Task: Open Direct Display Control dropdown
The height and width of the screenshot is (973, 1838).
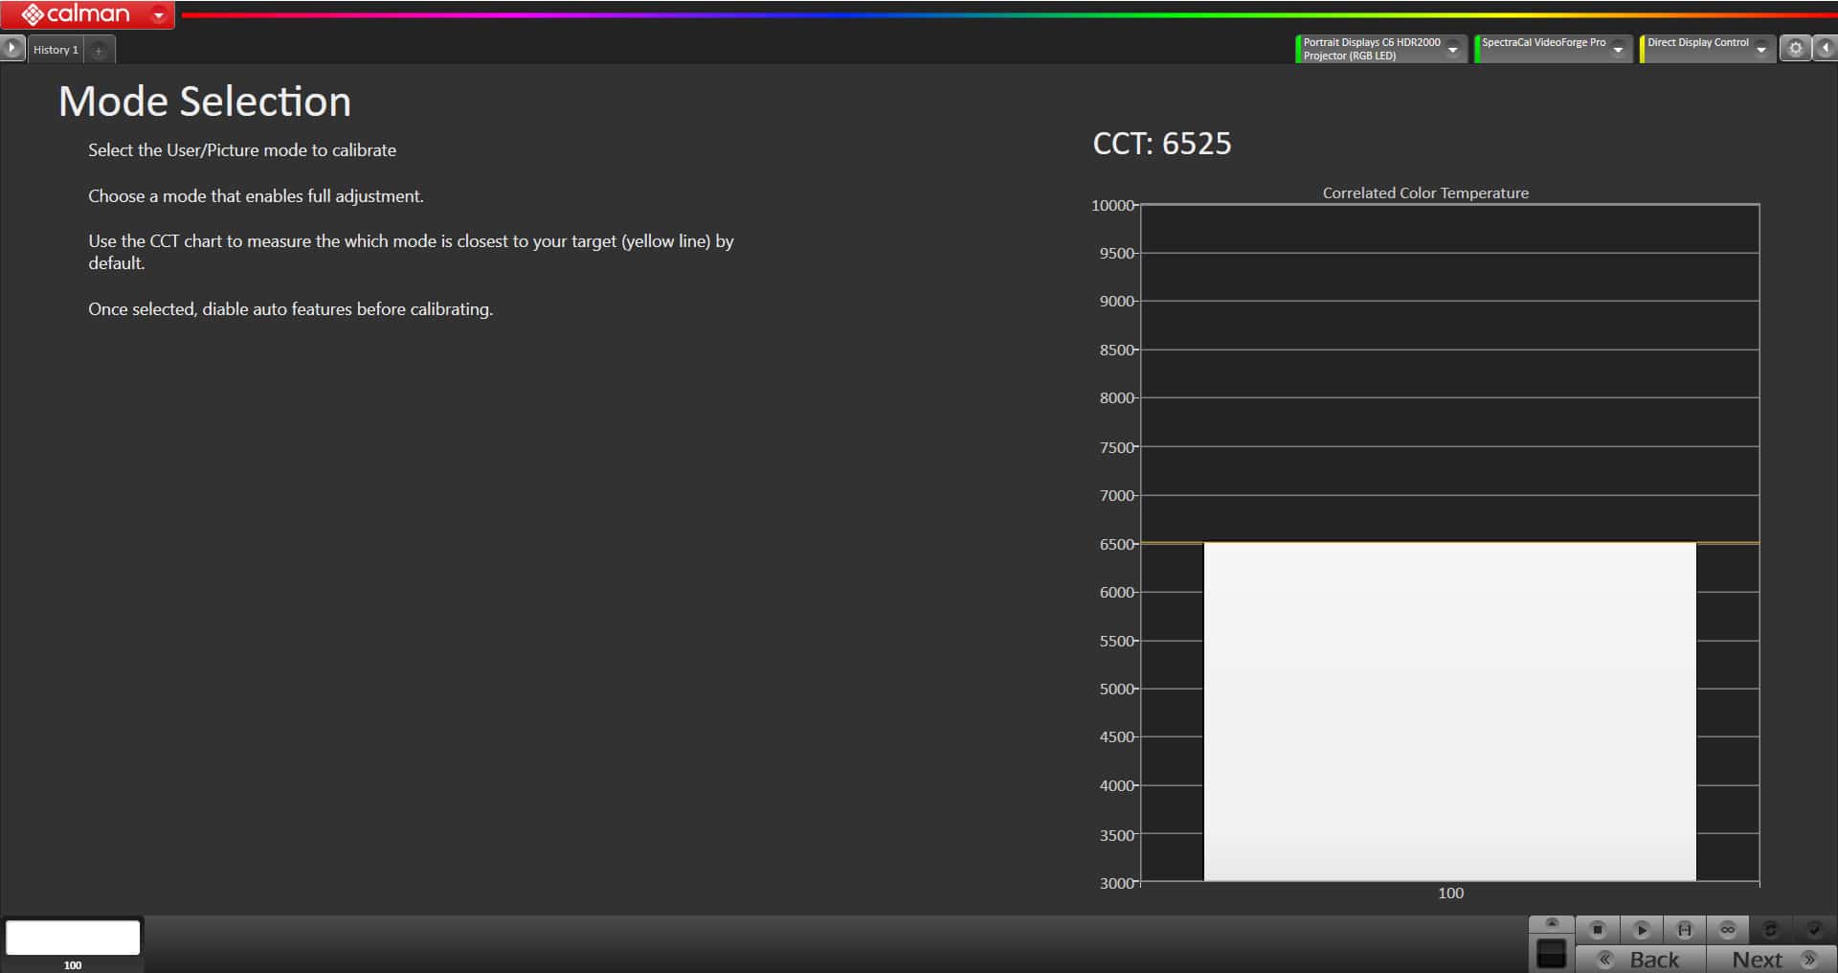Action: (1760, 50)
